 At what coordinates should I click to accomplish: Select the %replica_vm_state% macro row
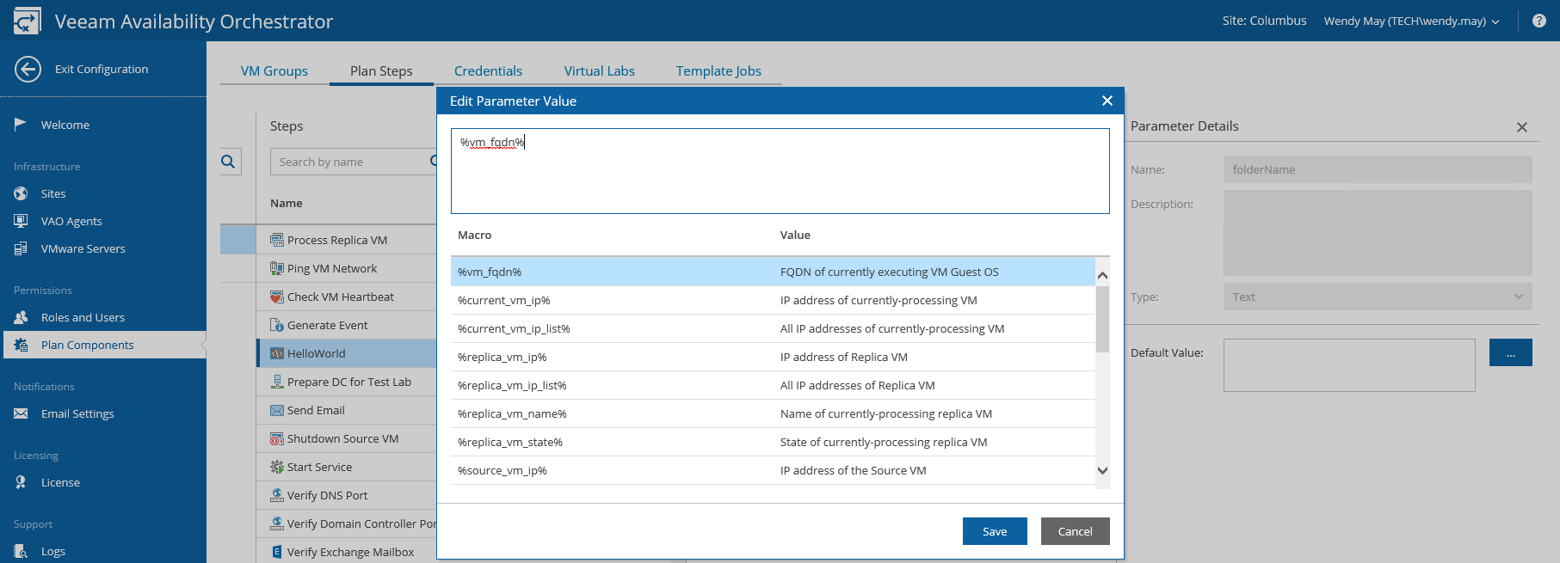coord(773,442)
